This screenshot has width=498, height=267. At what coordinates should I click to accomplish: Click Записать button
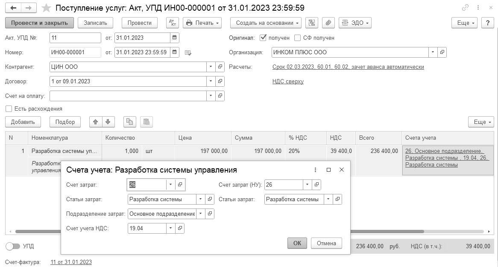[x=95, y=23]
